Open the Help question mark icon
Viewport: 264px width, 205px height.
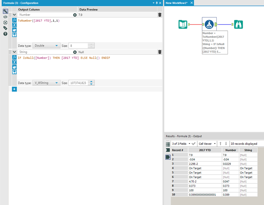pos(5,34)
